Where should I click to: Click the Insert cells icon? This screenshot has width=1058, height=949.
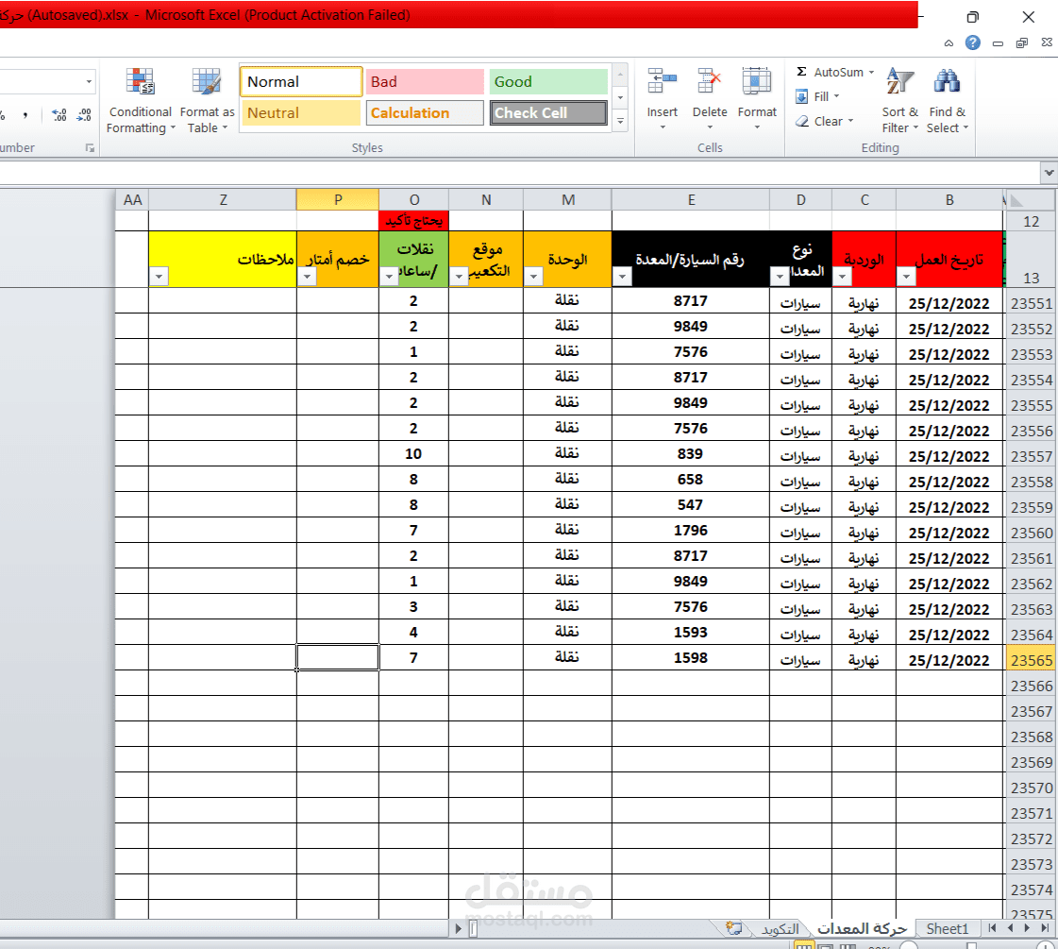(662, 81)
